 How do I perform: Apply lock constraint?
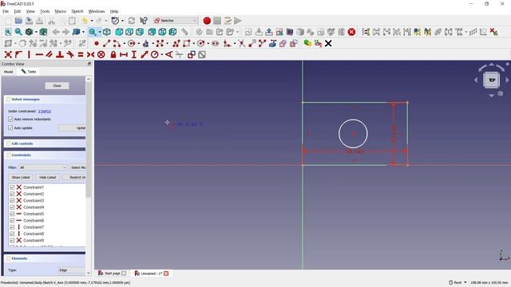113,55
